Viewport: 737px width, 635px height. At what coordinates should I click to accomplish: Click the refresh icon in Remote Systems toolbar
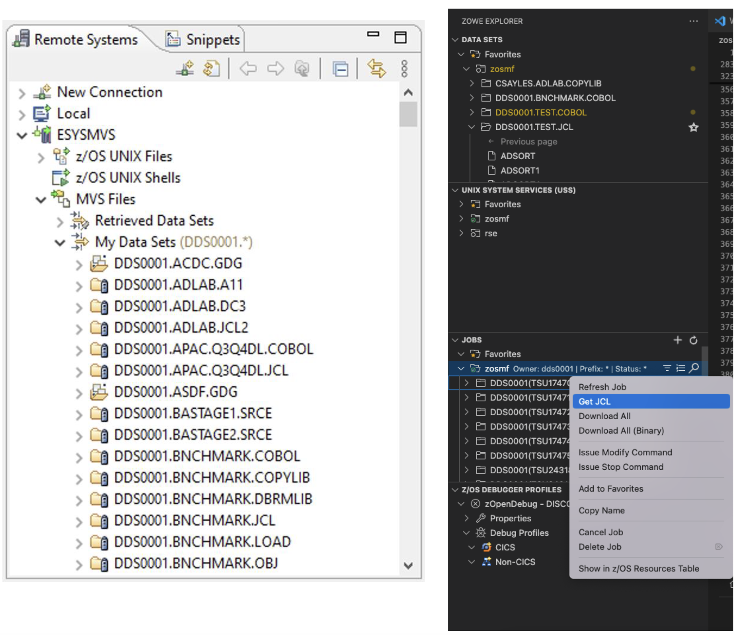[x=211, y=68]
